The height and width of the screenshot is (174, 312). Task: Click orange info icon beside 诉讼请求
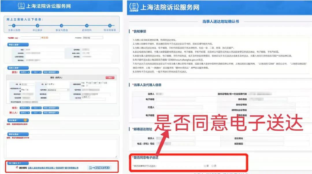[x=25, y=120]
